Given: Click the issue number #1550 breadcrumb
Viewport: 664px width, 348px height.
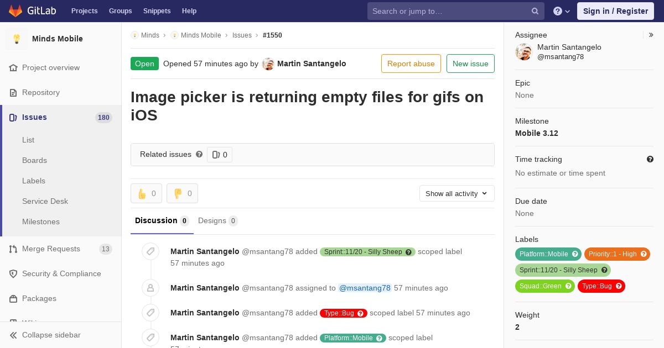Looking at the screenshot, I should [x=272, y=35].
